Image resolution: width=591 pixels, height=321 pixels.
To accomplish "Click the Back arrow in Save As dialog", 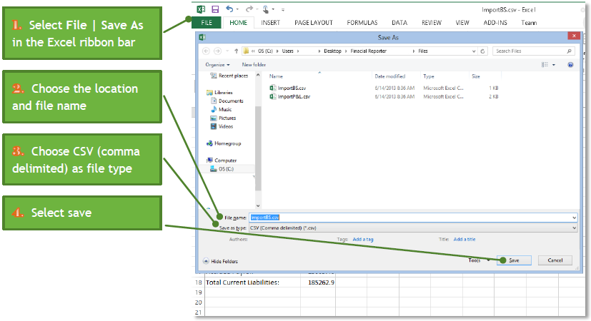I will coord(206,51).
